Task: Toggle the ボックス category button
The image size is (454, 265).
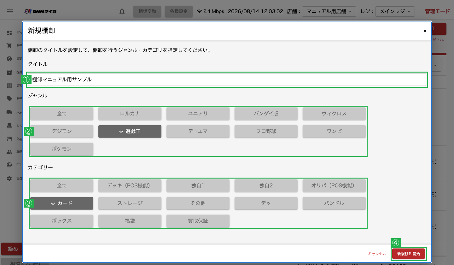Action: (x=62, y=221)
